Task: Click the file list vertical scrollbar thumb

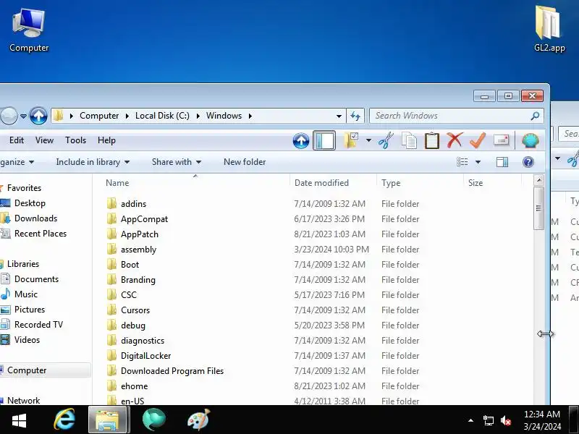Action: click(x=538, y=208)
